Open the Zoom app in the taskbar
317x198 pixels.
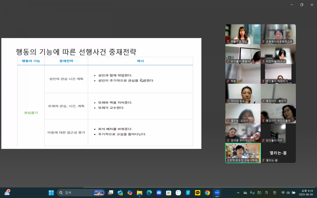tap(217, 193)
